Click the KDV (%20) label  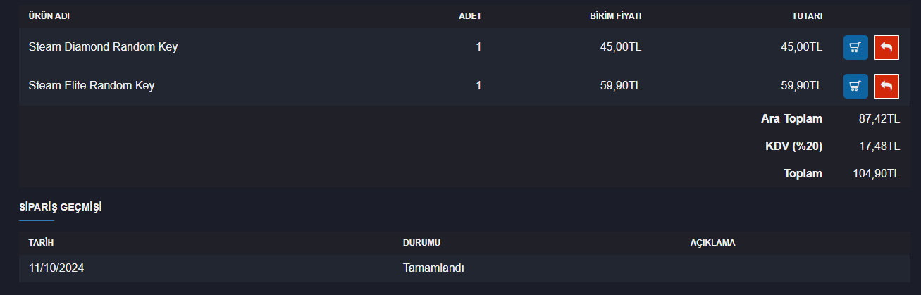click(x=793, y=146)
